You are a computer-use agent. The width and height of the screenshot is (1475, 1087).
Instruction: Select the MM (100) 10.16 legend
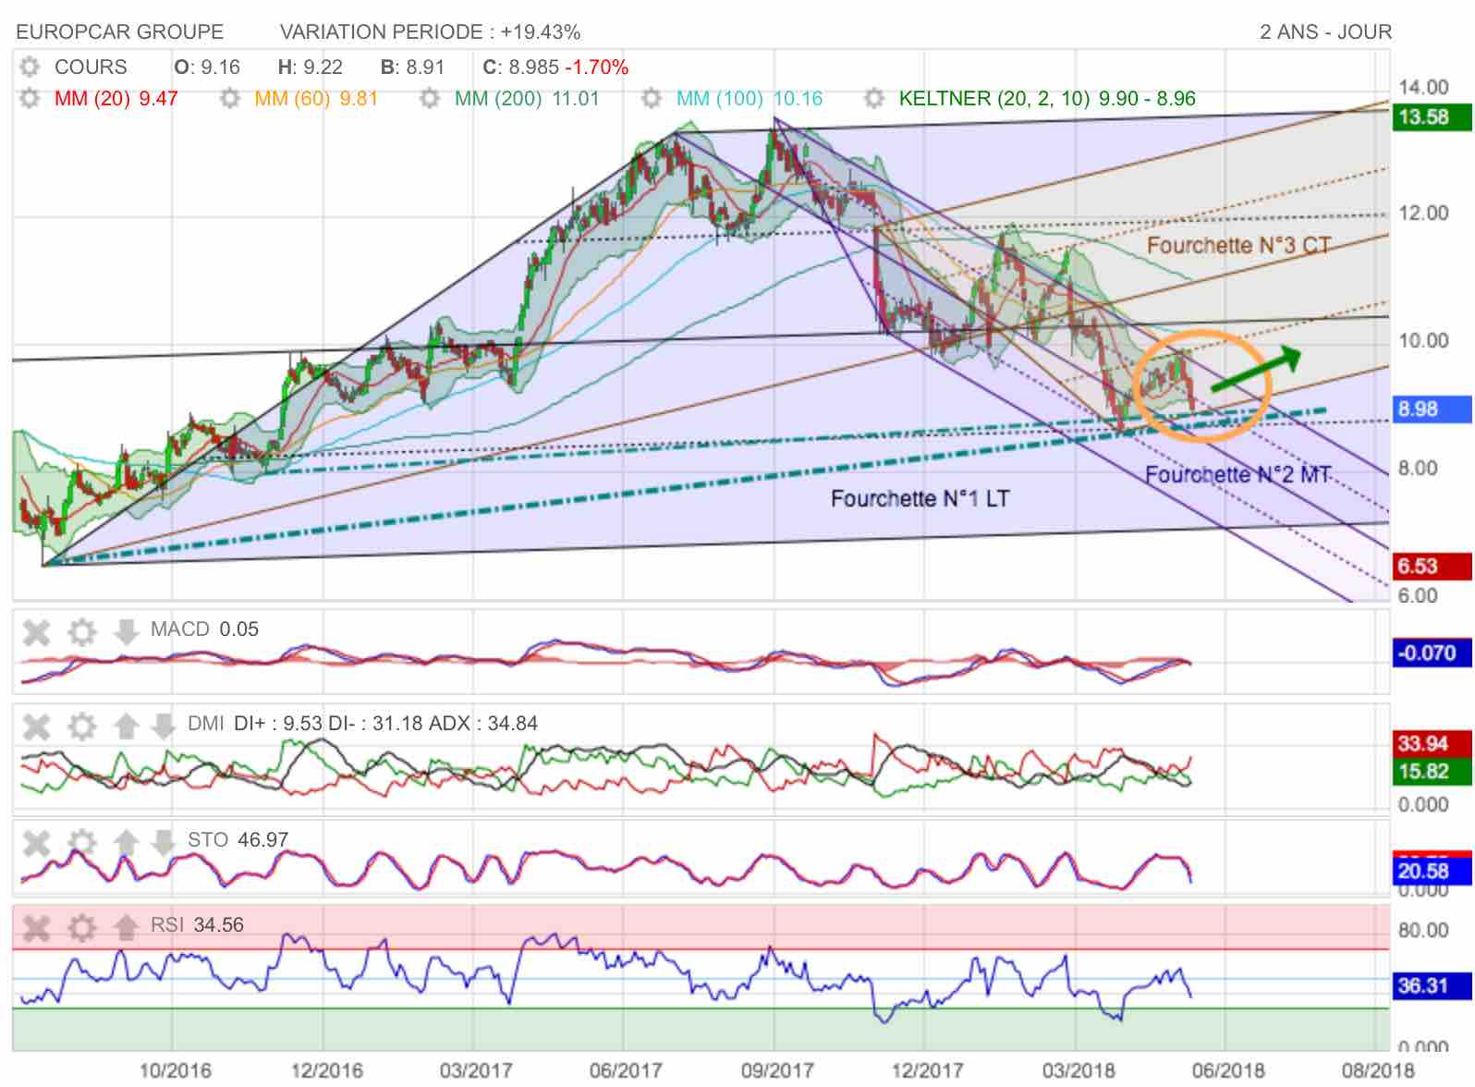coord(750,98)
